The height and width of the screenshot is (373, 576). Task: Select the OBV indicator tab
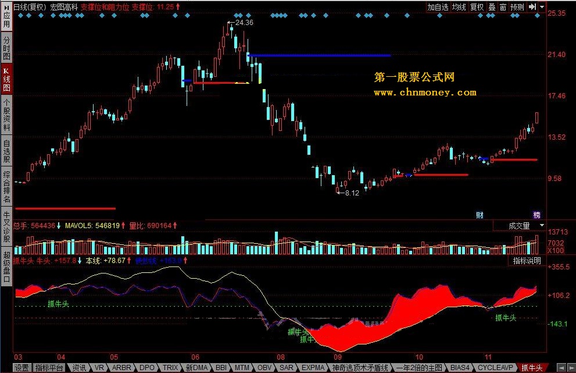[264, 368]
